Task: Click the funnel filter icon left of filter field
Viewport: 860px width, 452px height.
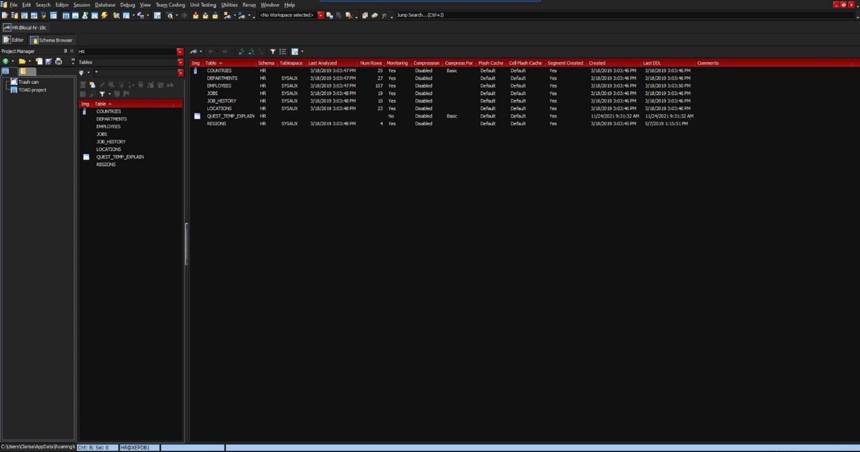Action: point(81,73)
